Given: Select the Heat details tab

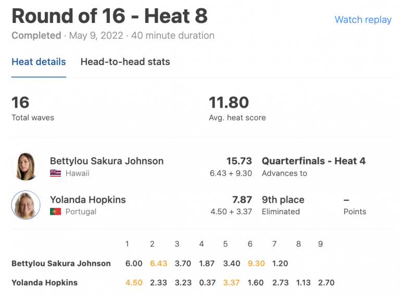Looking at the screenshot, I should [x=39, y=62].
